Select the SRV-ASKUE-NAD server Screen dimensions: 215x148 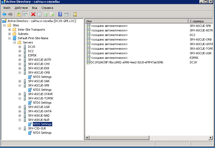39,115
